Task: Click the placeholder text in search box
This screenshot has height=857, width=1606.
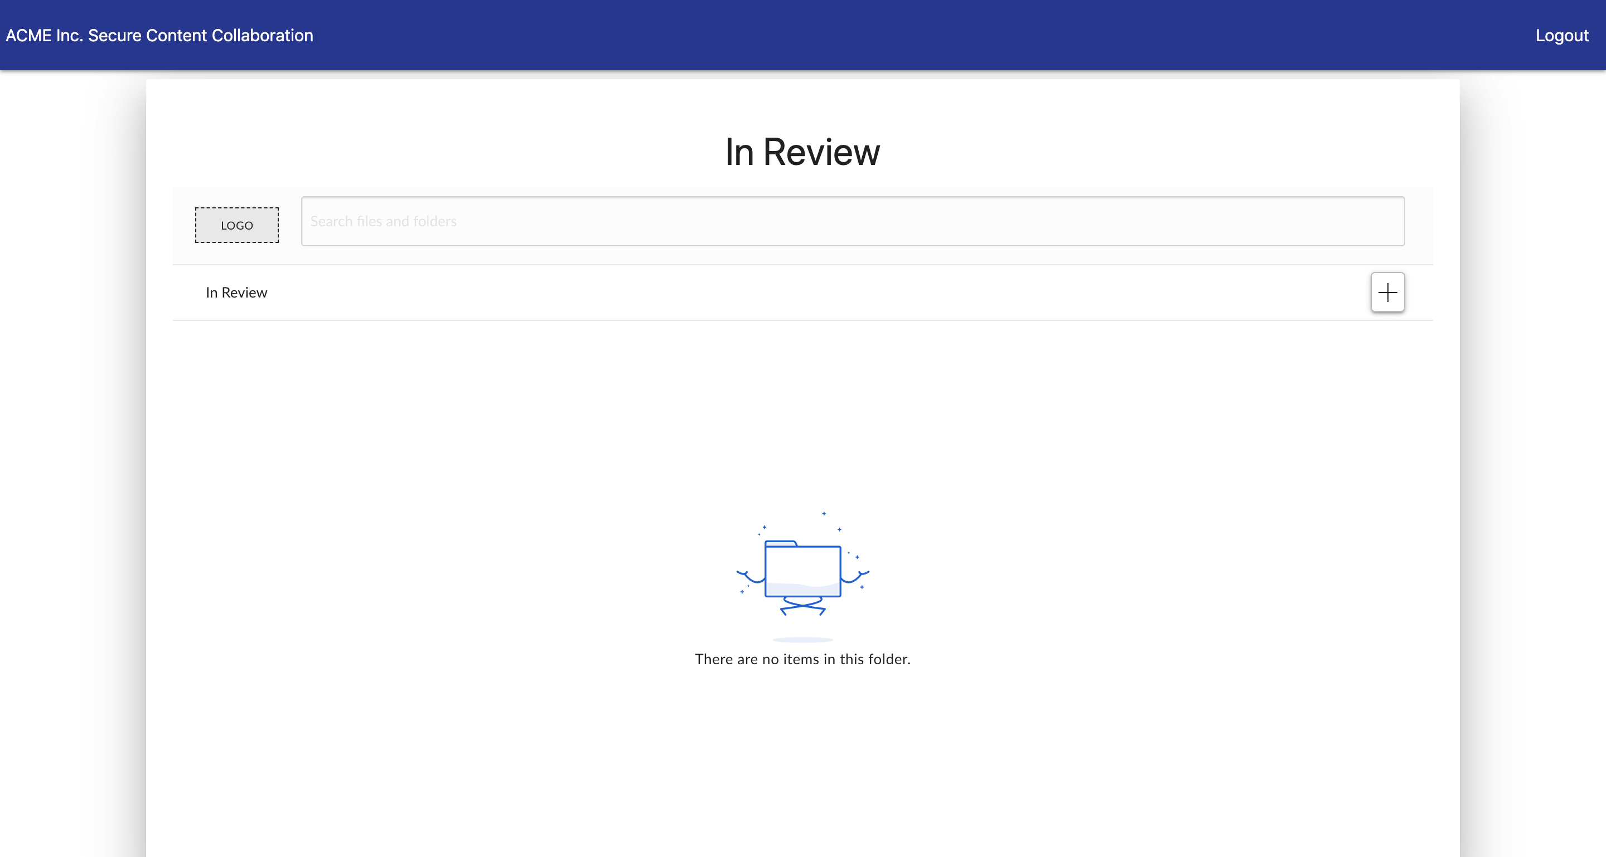Action: pos(384,221)
